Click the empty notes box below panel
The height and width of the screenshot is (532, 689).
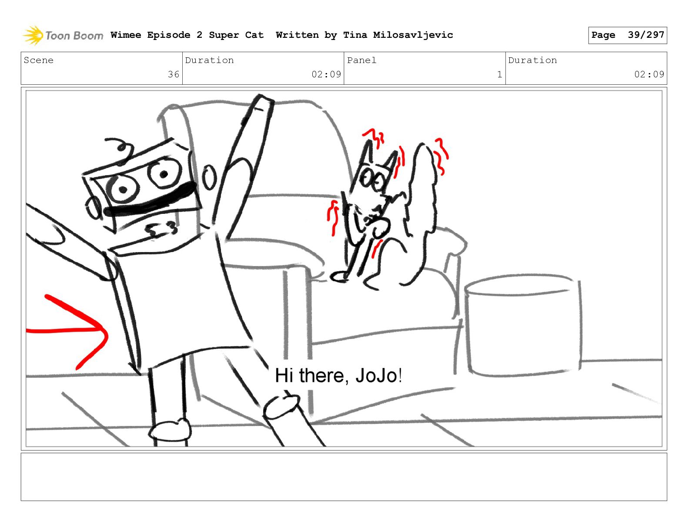[344, 477]
